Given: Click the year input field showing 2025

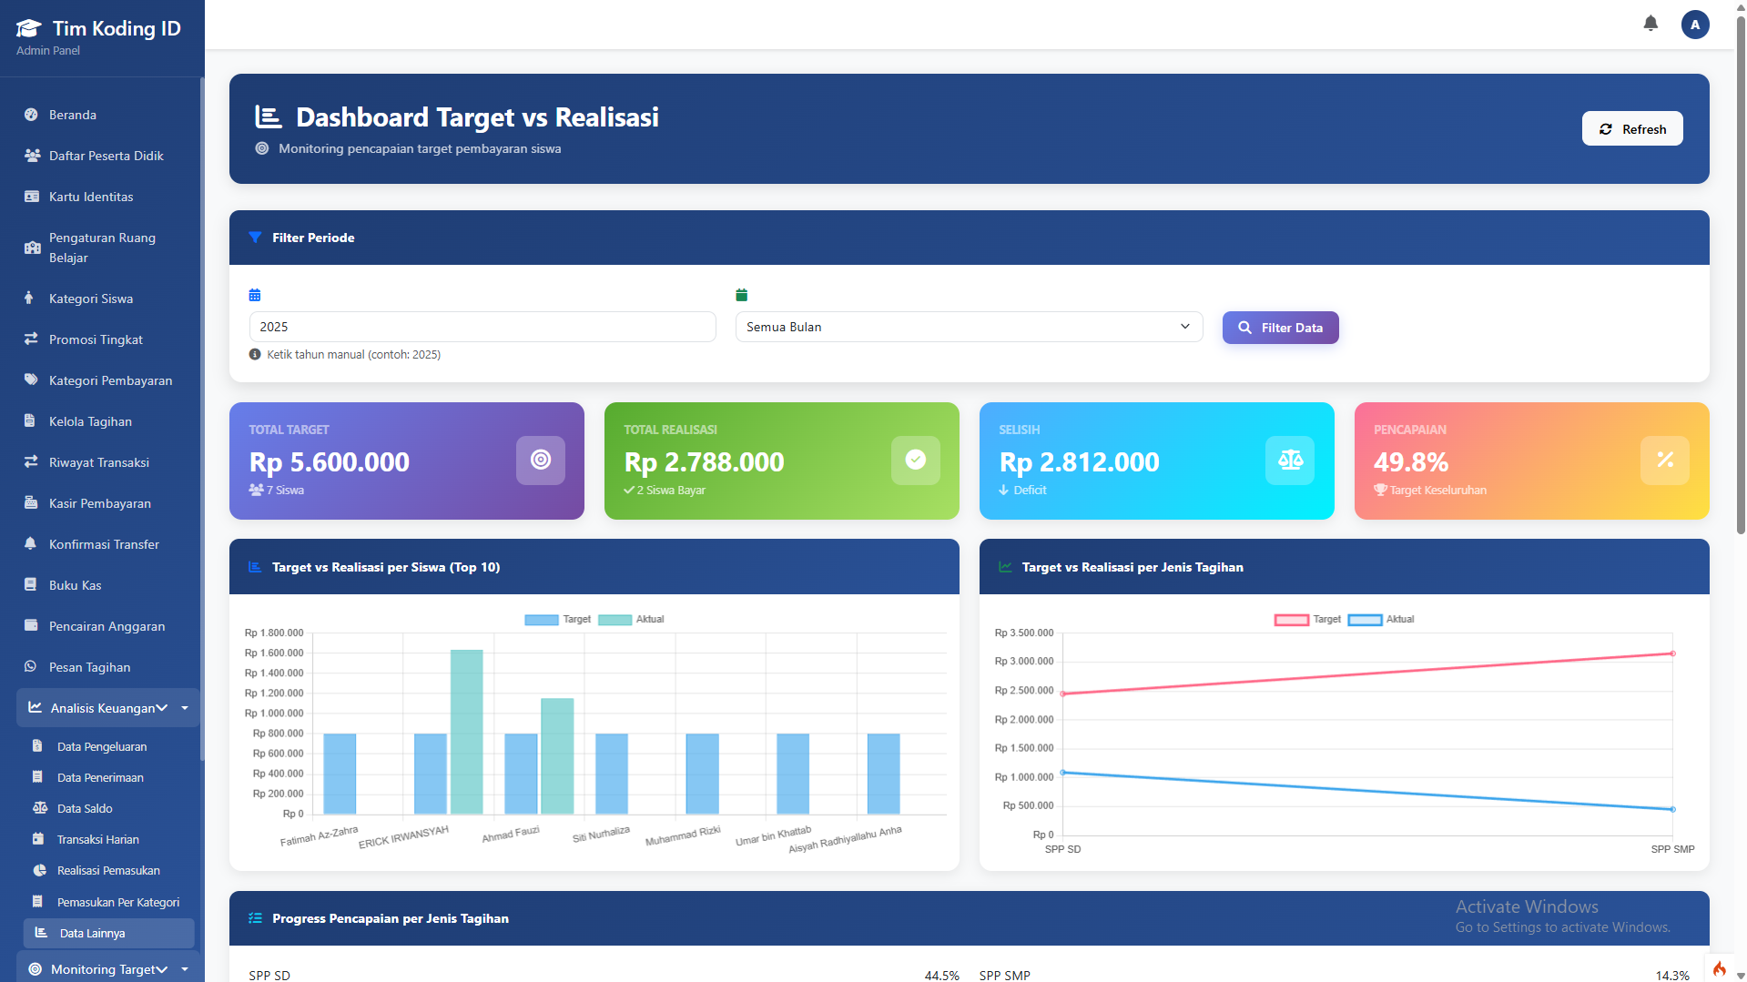Looking at the screenshot, I should coord(482,327).
